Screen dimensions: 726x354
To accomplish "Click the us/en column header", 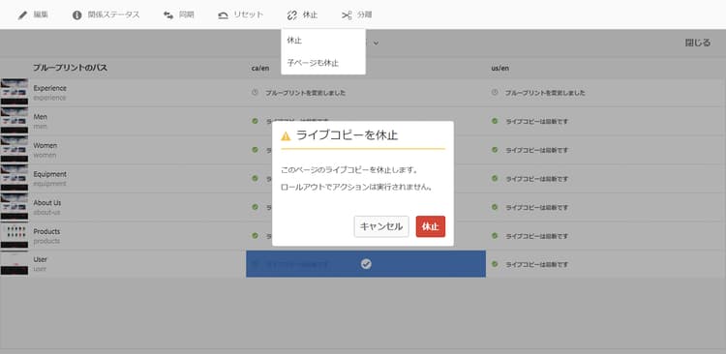I will pyautogui.click(x=500, y=68).
